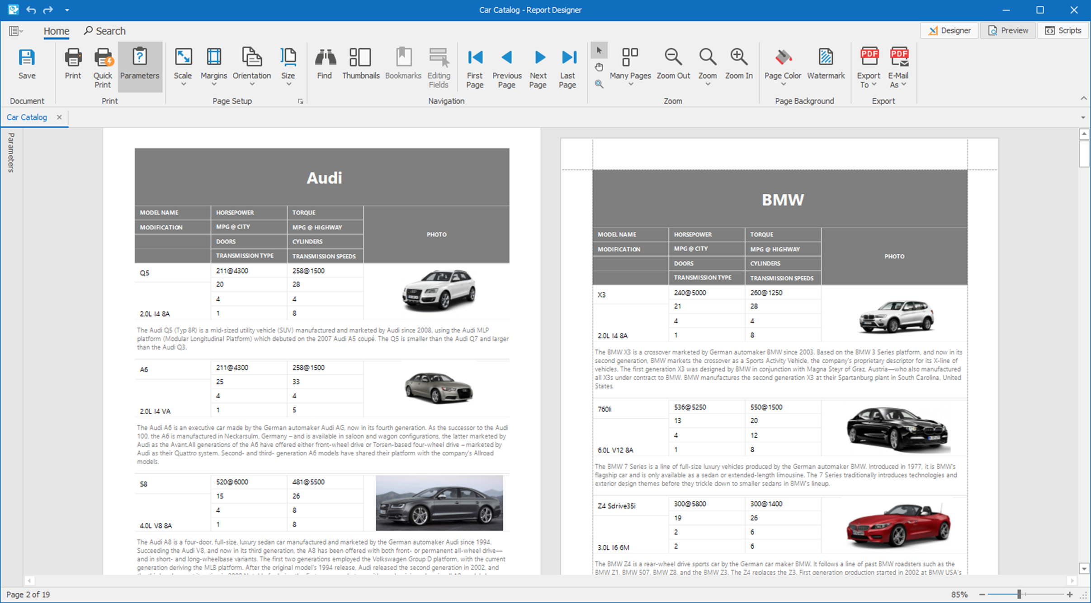Go to the First Page
Image resolution: width=1091 pixels, height=603 pixels.
(x=475, y=68)
